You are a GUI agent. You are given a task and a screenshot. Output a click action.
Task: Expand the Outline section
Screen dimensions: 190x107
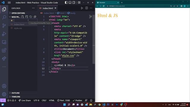pyautogui.click(x=23, y=93)
